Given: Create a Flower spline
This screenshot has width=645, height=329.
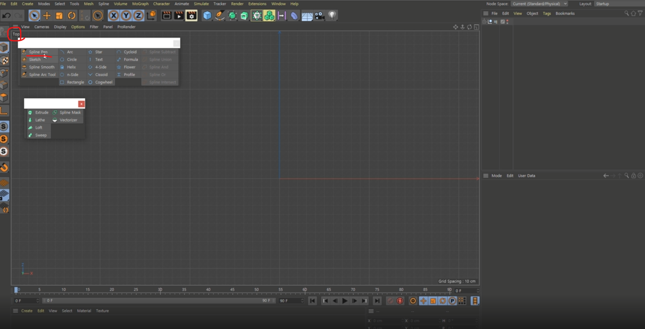Looking at the screenshot, I should (130, 67).
